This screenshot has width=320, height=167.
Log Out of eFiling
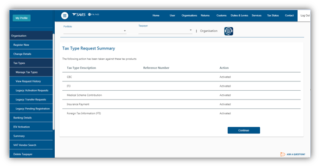tap(305, 15)
